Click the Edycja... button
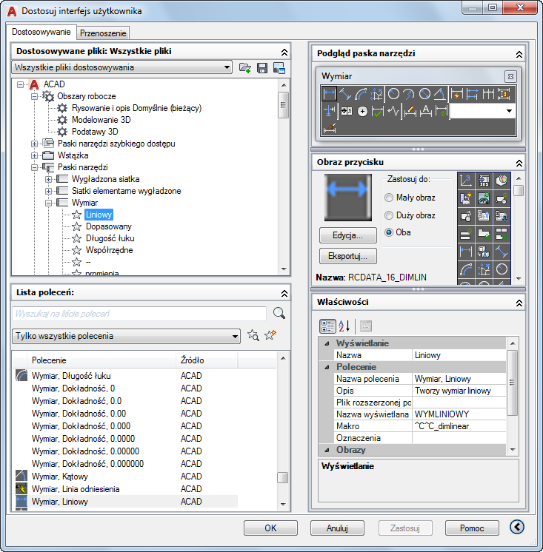Image resolution: width=543 pixels, height=552 pixels. (347, 235)
